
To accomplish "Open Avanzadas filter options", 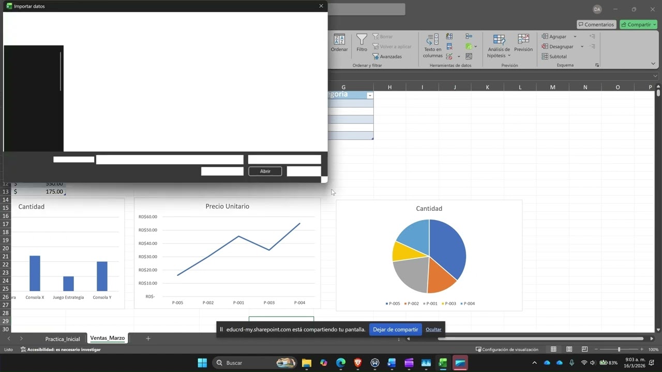I will [x=387, y=56].
